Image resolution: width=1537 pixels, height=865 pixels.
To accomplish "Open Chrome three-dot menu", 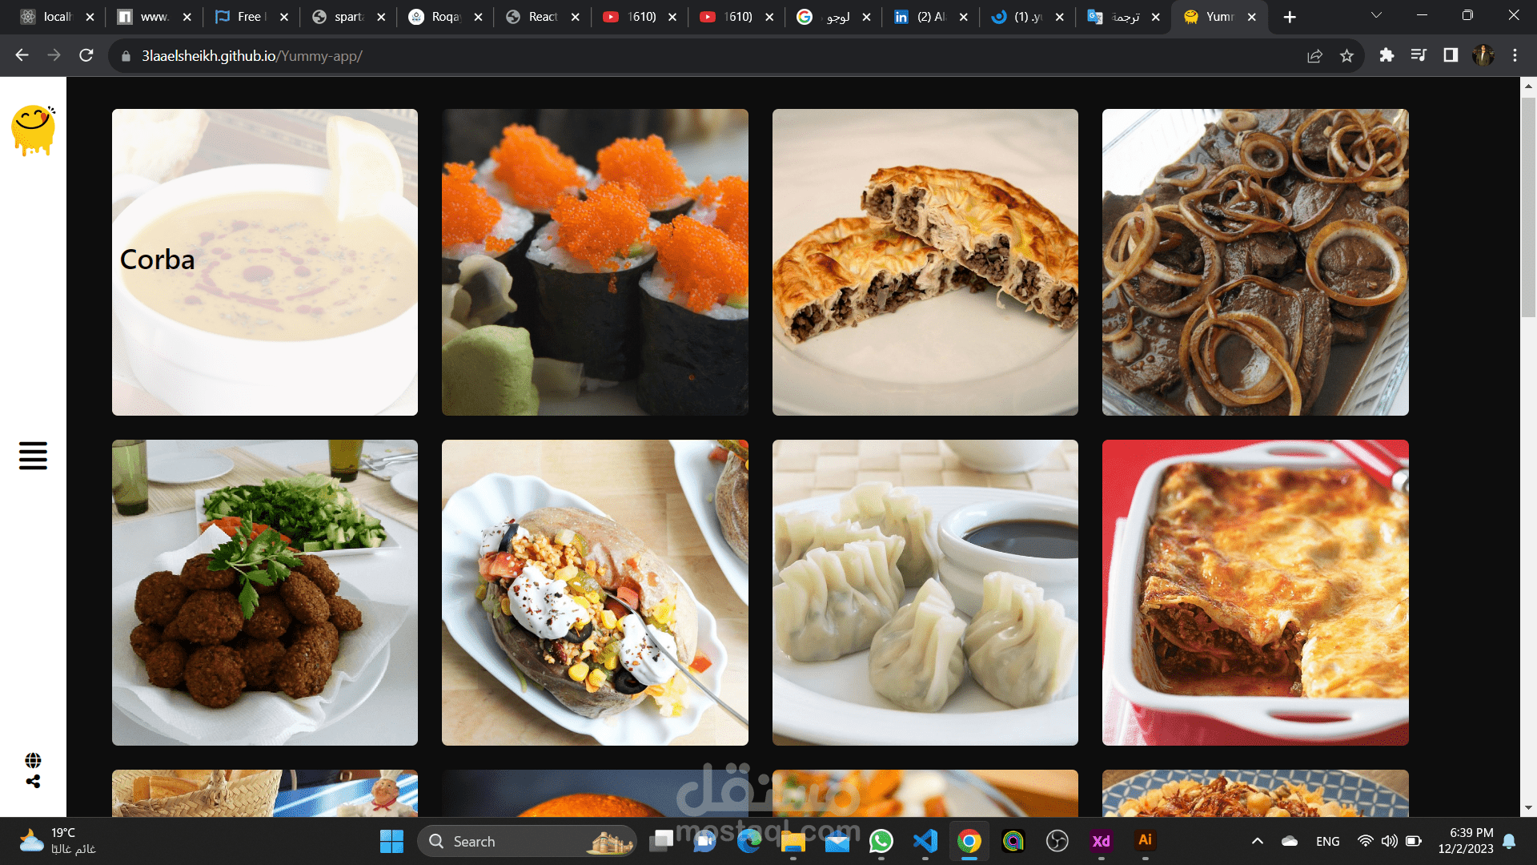I will click(1515, 55).
